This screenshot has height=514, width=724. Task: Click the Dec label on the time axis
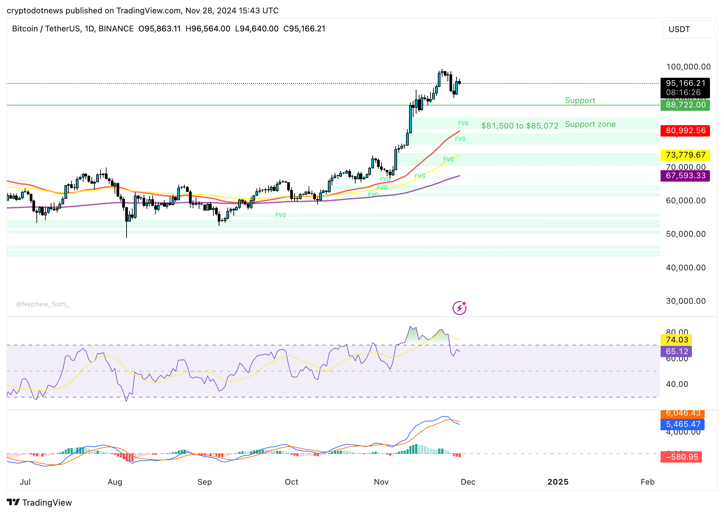pos(468,482)
